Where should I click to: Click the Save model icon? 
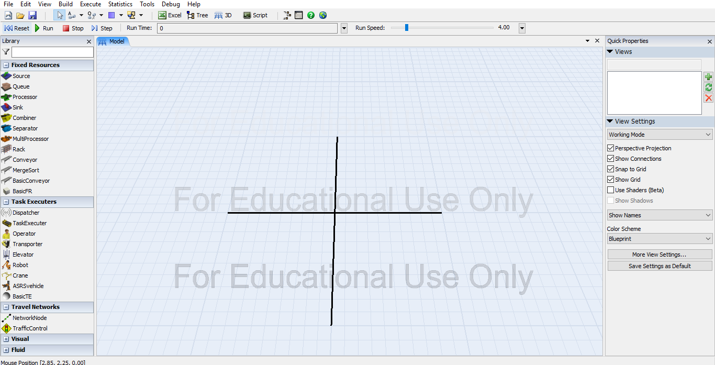point(32,15)
